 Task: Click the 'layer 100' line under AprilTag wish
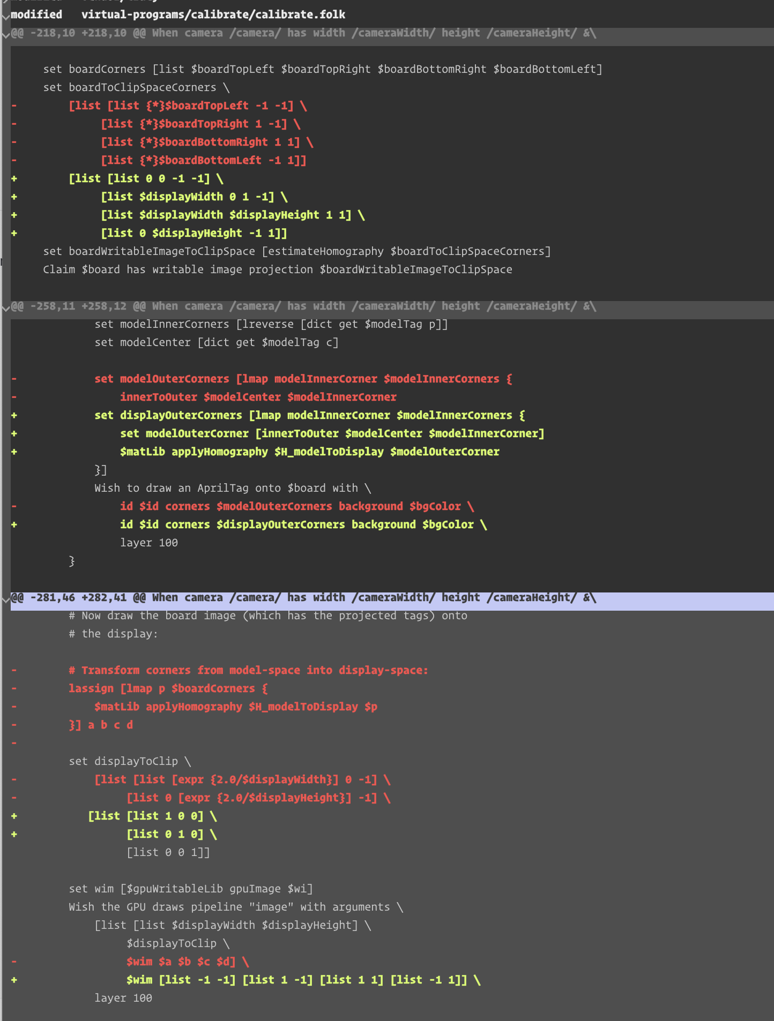click(149, 543)
